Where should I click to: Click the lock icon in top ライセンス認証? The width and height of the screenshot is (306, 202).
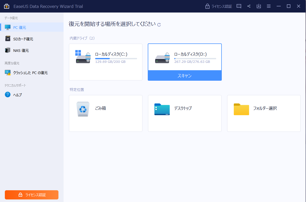point(207,6)
